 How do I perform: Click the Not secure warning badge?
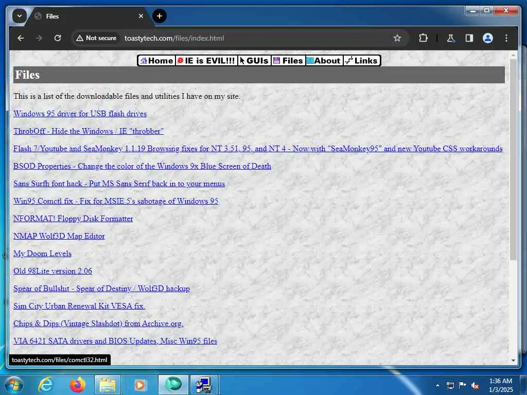coord(96,38)
